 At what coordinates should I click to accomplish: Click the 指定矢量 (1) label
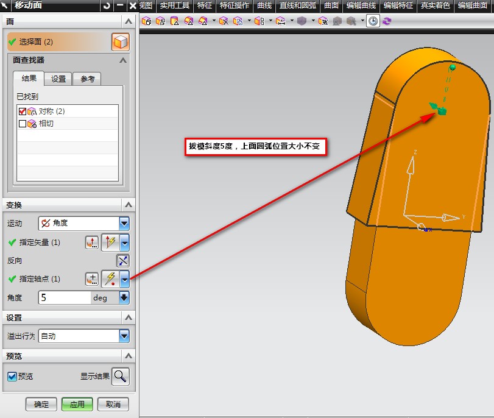40,243
